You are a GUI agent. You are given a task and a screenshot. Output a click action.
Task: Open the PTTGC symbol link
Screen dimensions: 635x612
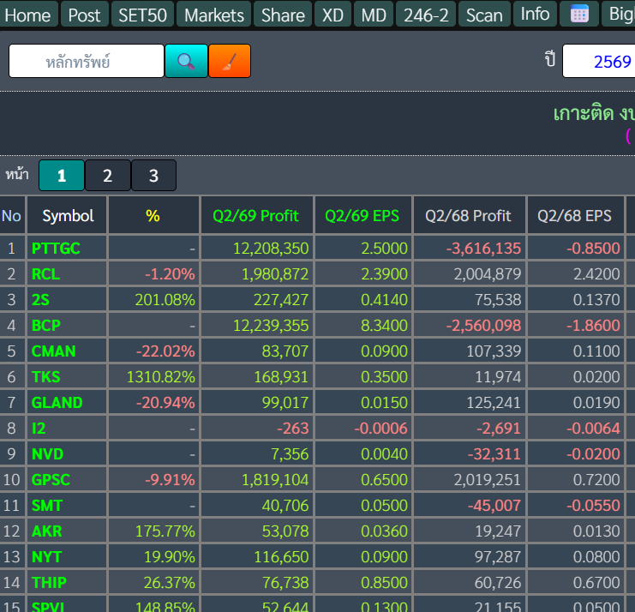tap(56, 249)
